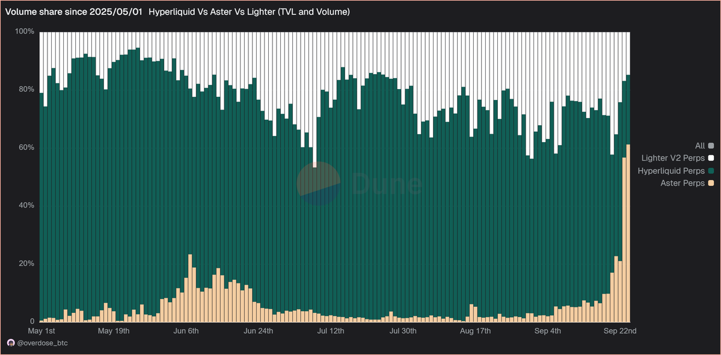The height and width of the screenshot is (355, 721).
Task: Click the overdose_btc avatar icon
Action: click(x=10, y=342)
